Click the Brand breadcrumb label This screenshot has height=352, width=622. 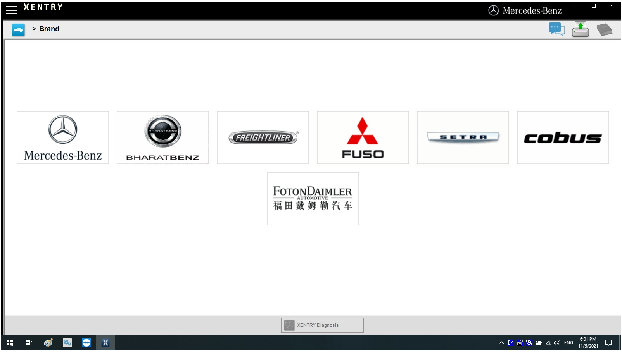(49, 29)
